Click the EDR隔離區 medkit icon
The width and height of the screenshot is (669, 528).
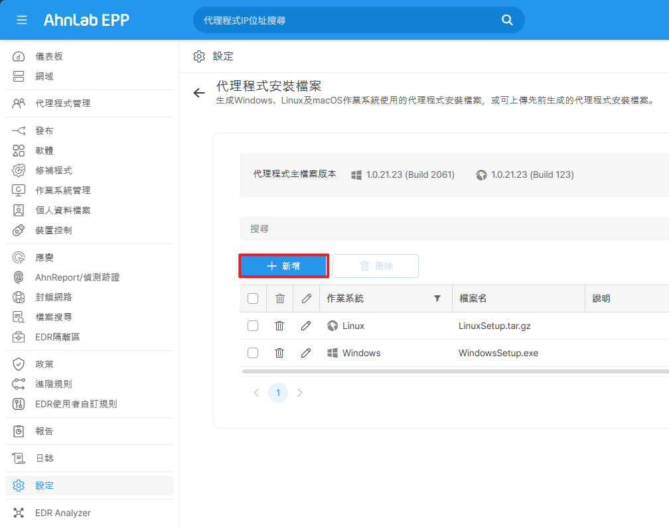point(19,337)
